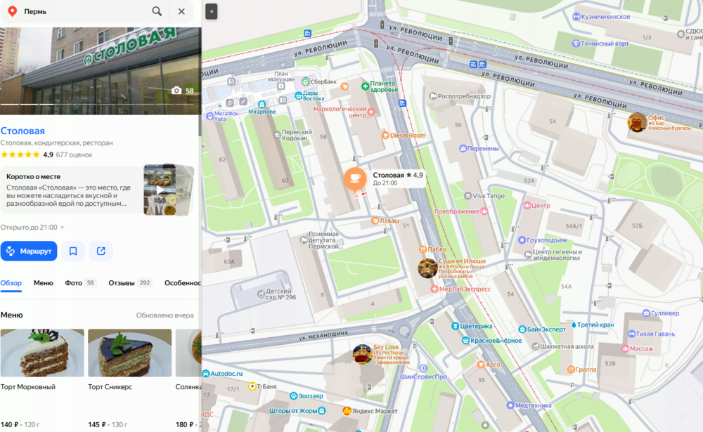Click the share icon button
Viewport: 703px width, 432px height.
[x=101, y=251]
